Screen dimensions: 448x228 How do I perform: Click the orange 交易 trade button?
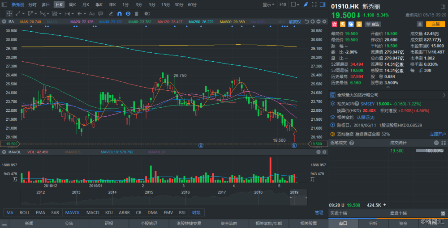pos(435,24)
